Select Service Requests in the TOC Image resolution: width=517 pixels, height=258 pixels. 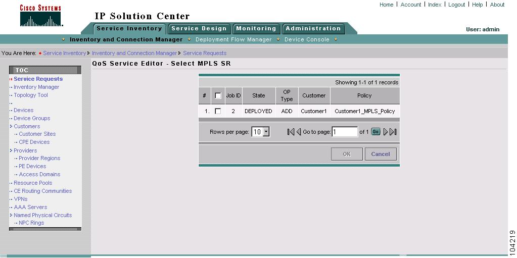[x=38, y=79]
